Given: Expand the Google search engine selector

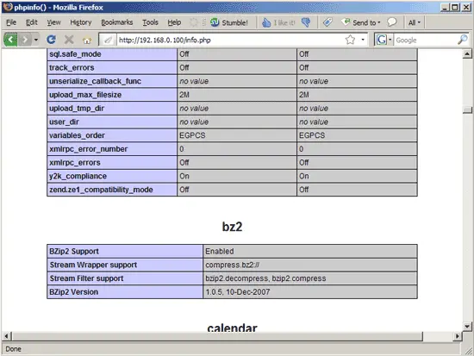Looking at the screenshot, I should pyautogui.click(x=384, y=40).
